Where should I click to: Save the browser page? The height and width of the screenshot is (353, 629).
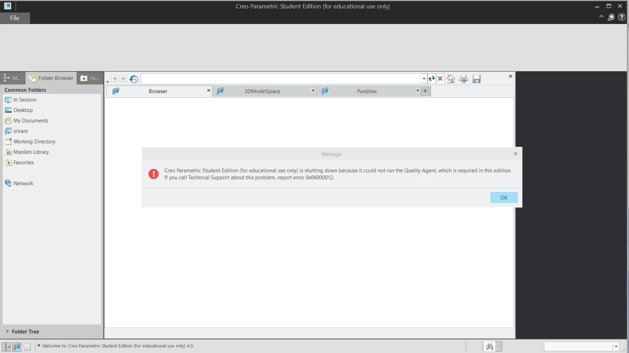pos(476,79)
